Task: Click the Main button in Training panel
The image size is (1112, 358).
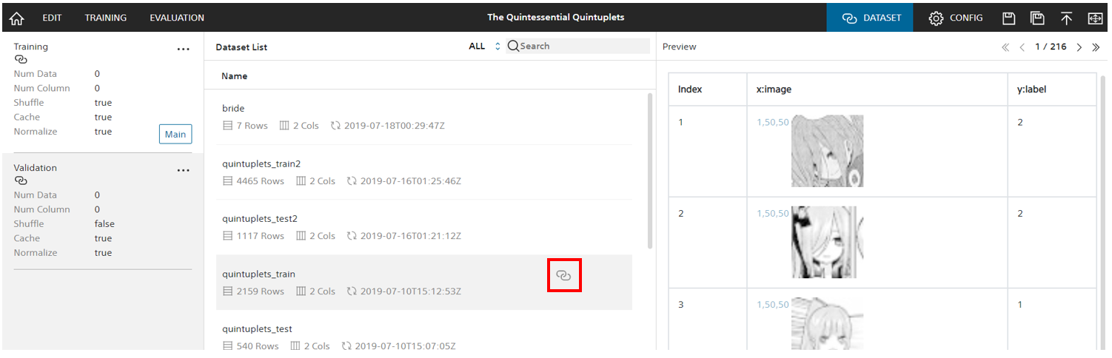Action: (175, 134)
